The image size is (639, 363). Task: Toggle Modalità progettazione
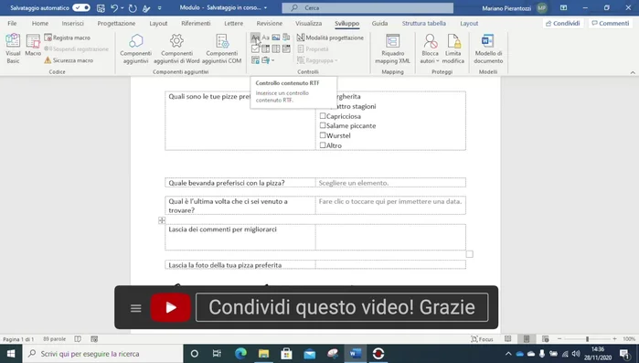330,37
